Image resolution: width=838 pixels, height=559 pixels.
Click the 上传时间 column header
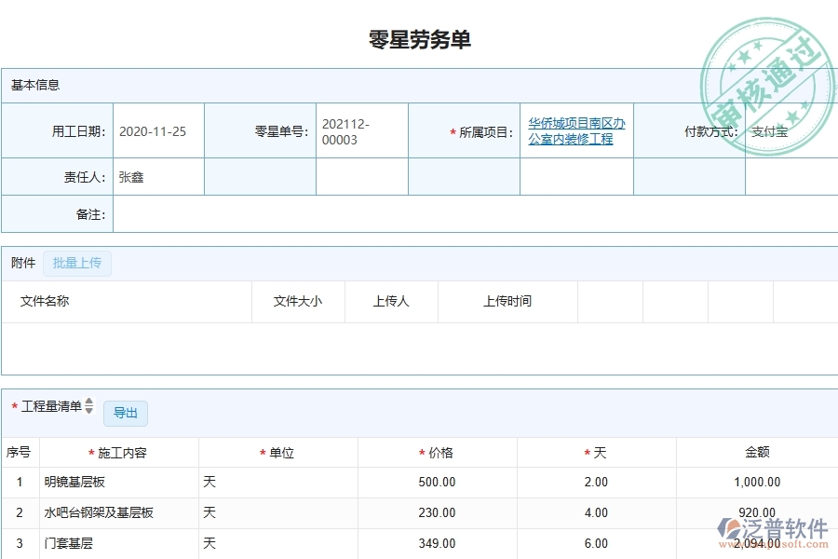click(507, 301)
